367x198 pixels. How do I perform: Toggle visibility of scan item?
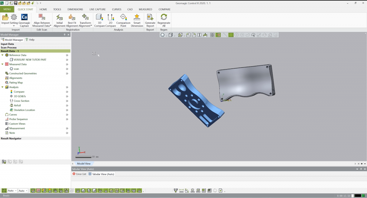pyautogui.click(x=67, y=69)
